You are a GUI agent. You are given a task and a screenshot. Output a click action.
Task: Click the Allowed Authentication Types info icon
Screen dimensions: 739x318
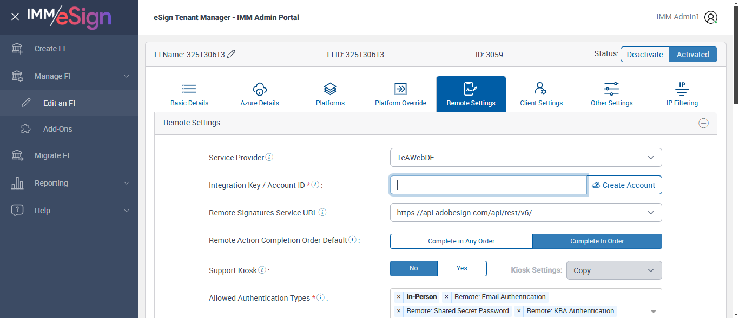320,297
